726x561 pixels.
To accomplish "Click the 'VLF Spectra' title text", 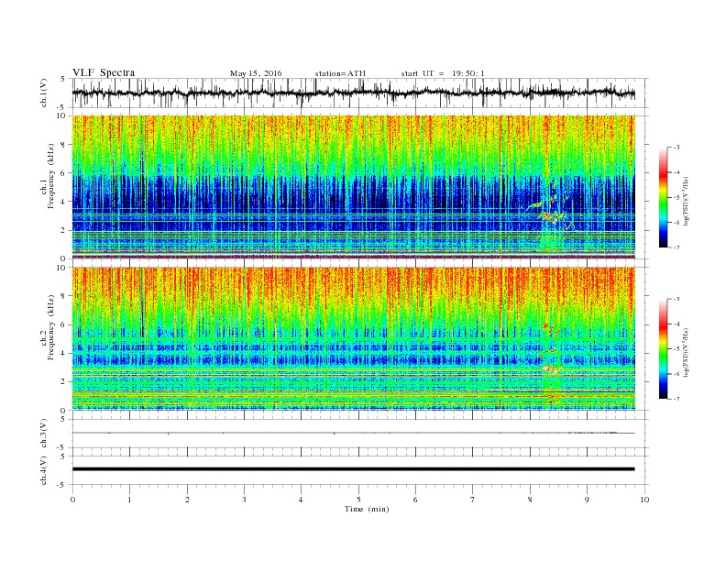I will coord(104,72).
